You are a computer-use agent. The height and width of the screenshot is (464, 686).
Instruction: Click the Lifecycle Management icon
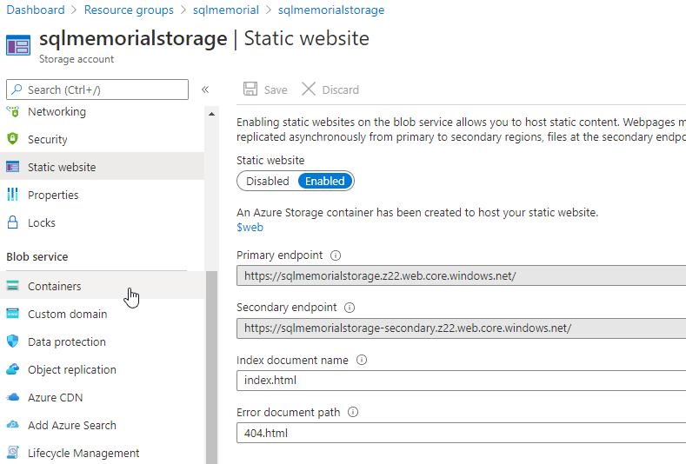12,453
